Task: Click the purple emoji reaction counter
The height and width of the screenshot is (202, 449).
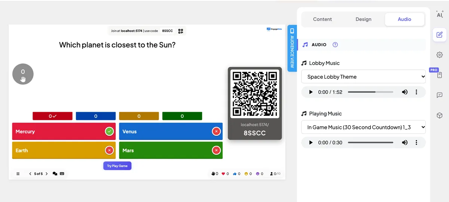Action: 259,174
